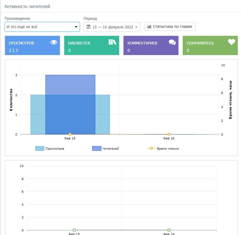Select the Библиотек statistics tile
Screen dimensions: 241x235
pos(91,46)
